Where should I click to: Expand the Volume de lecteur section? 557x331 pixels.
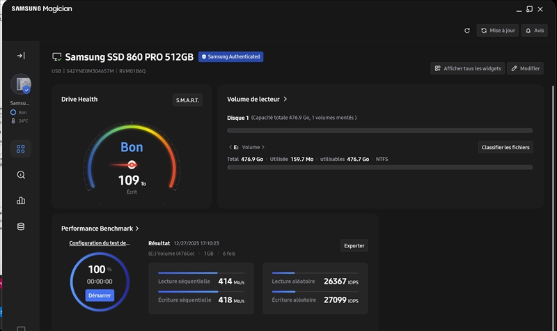point(285,100)
